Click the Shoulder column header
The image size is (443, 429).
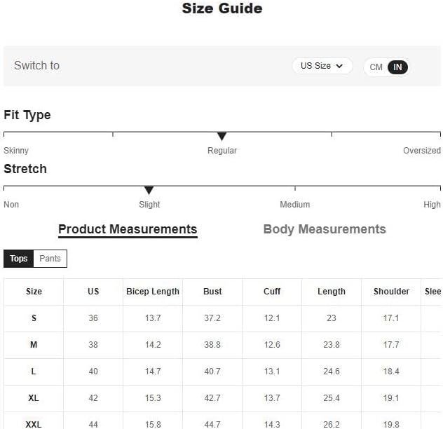click(x=391, y=292)
